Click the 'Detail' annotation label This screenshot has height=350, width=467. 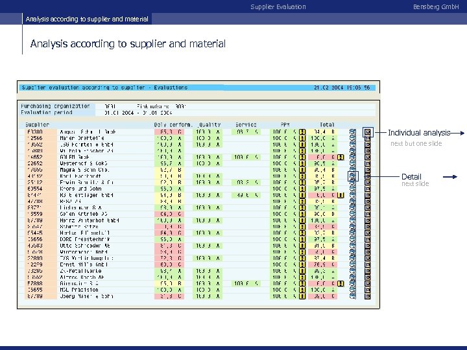point(411,176)
